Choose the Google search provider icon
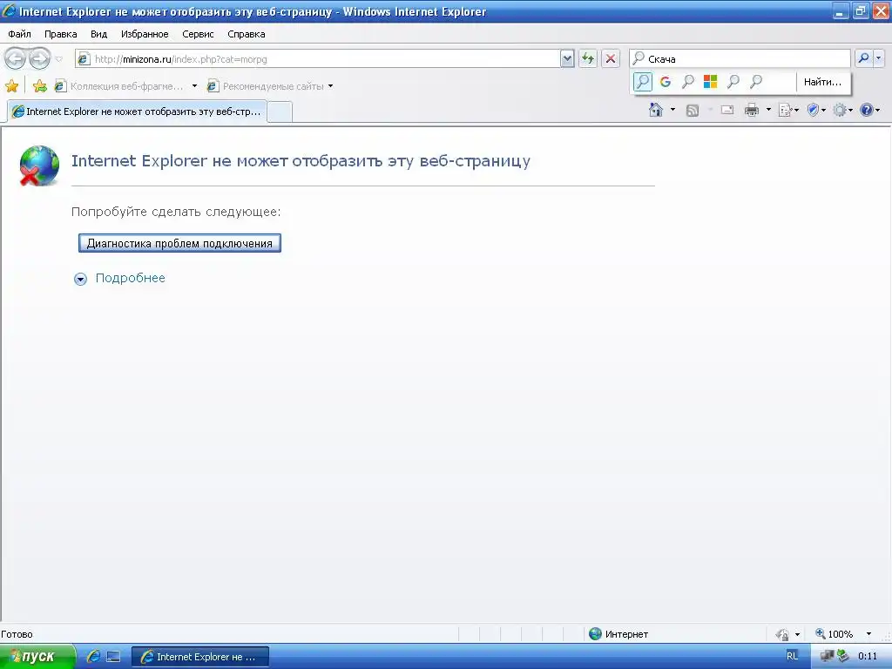This screenshot has height=669, width=892. (x=665, y=82)
